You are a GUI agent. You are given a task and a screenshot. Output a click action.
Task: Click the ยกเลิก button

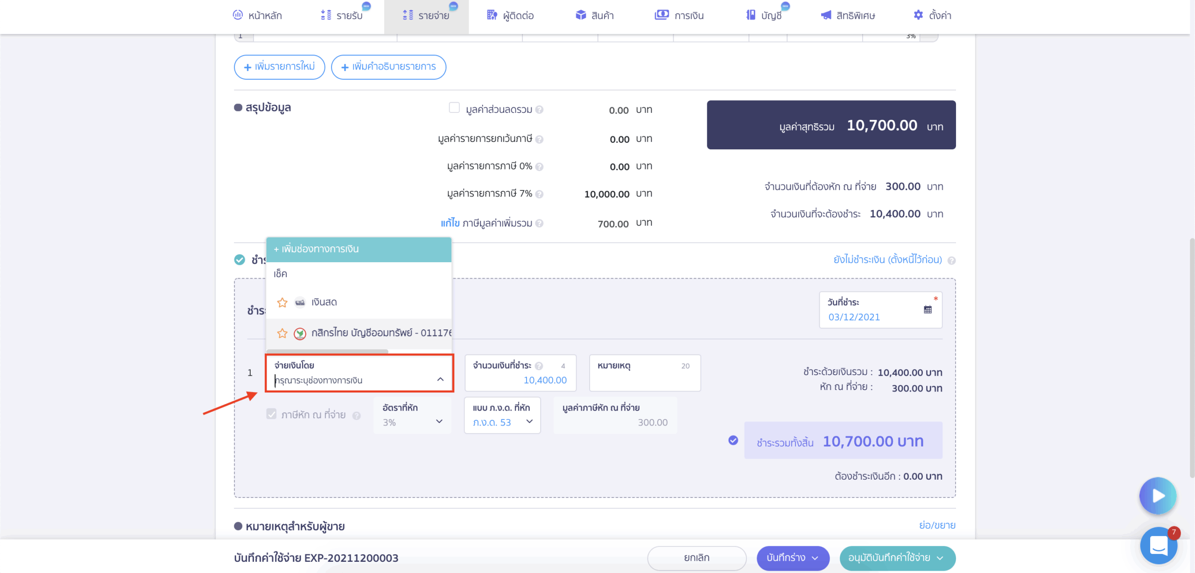point(696,558)
